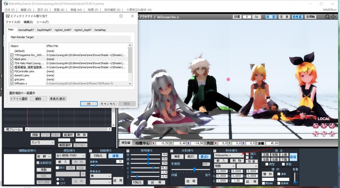Screen dimensions: 340x188
Task: Click the four-arrow move view icon
Action: (x=333, y=17)
